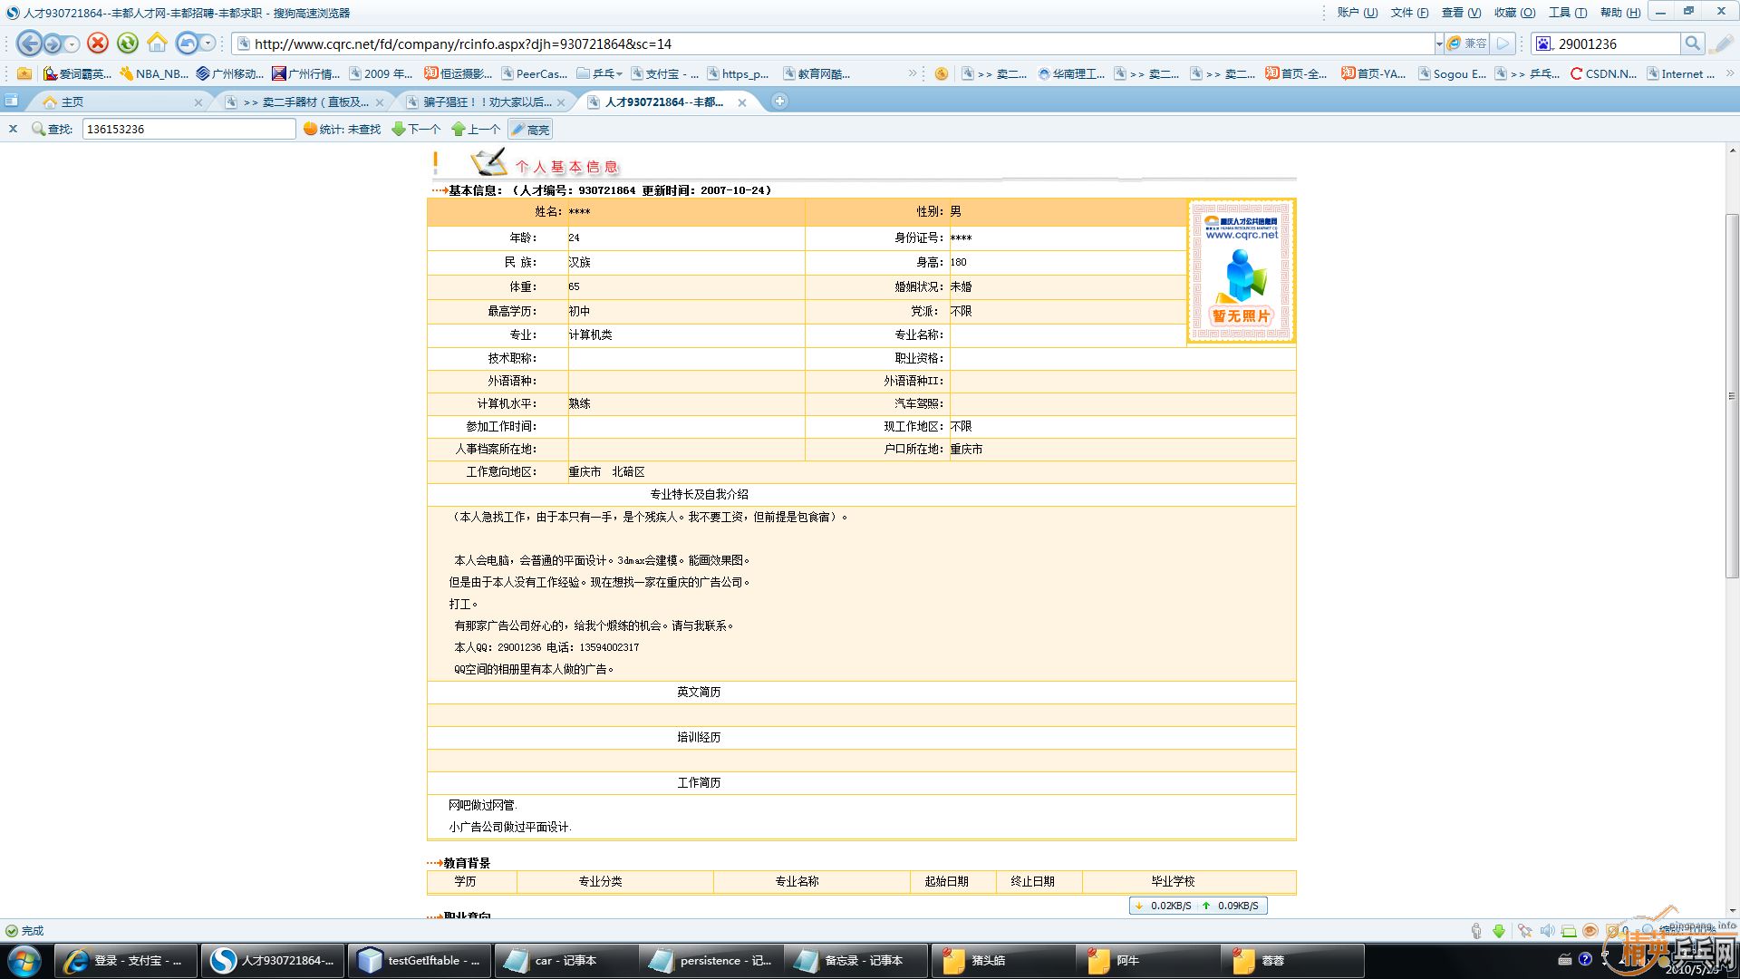The image size is (1740, 979).
Task: Open the Sogou E... bookmark
Action: [x=1452, y=73]
